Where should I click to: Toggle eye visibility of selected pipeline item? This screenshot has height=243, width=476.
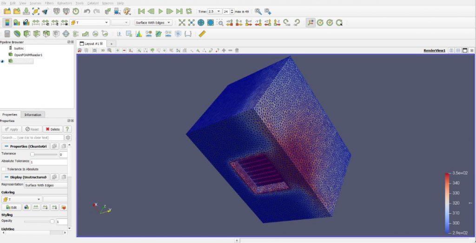coord(3,61)
